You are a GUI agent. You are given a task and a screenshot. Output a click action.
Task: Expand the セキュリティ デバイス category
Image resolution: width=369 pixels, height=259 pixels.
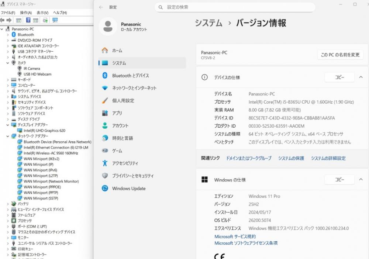(x=7, y=102)
